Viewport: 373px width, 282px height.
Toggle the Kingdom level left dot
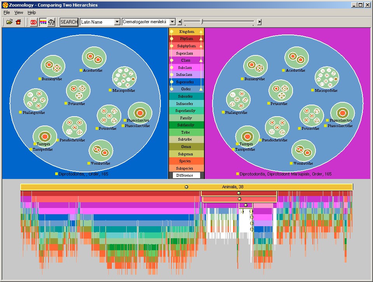click(x=172, y=32)
